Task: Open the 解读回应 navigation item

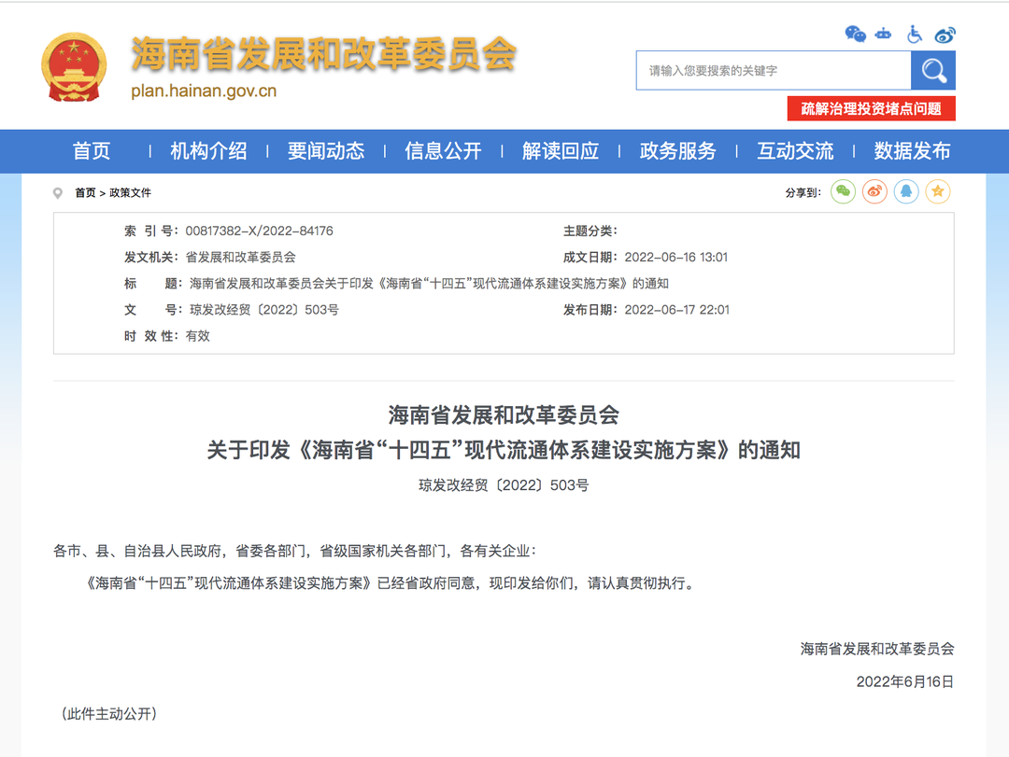Action: point(561,150)
